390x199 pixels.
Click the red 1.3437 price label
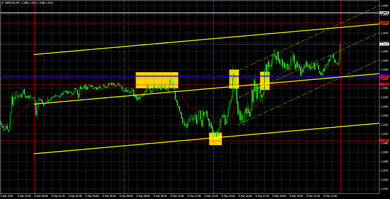tap(384, 22)
